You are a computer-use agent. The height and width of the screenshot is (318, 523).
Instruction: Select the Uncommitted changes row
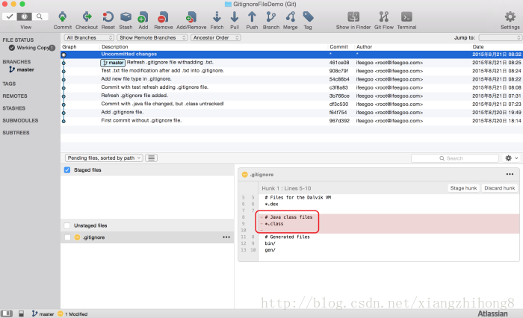291,54
